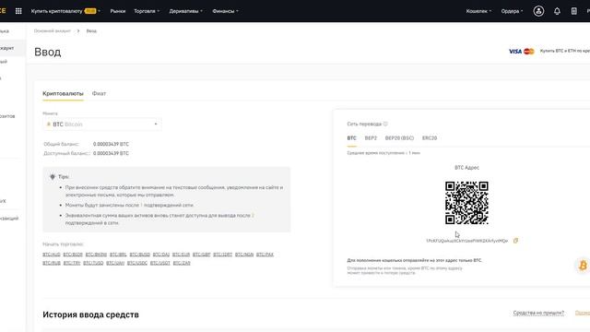Click the buy BTC and ETH with card link
This screenshot has width=590, height=332.
(x=565, y=51)
